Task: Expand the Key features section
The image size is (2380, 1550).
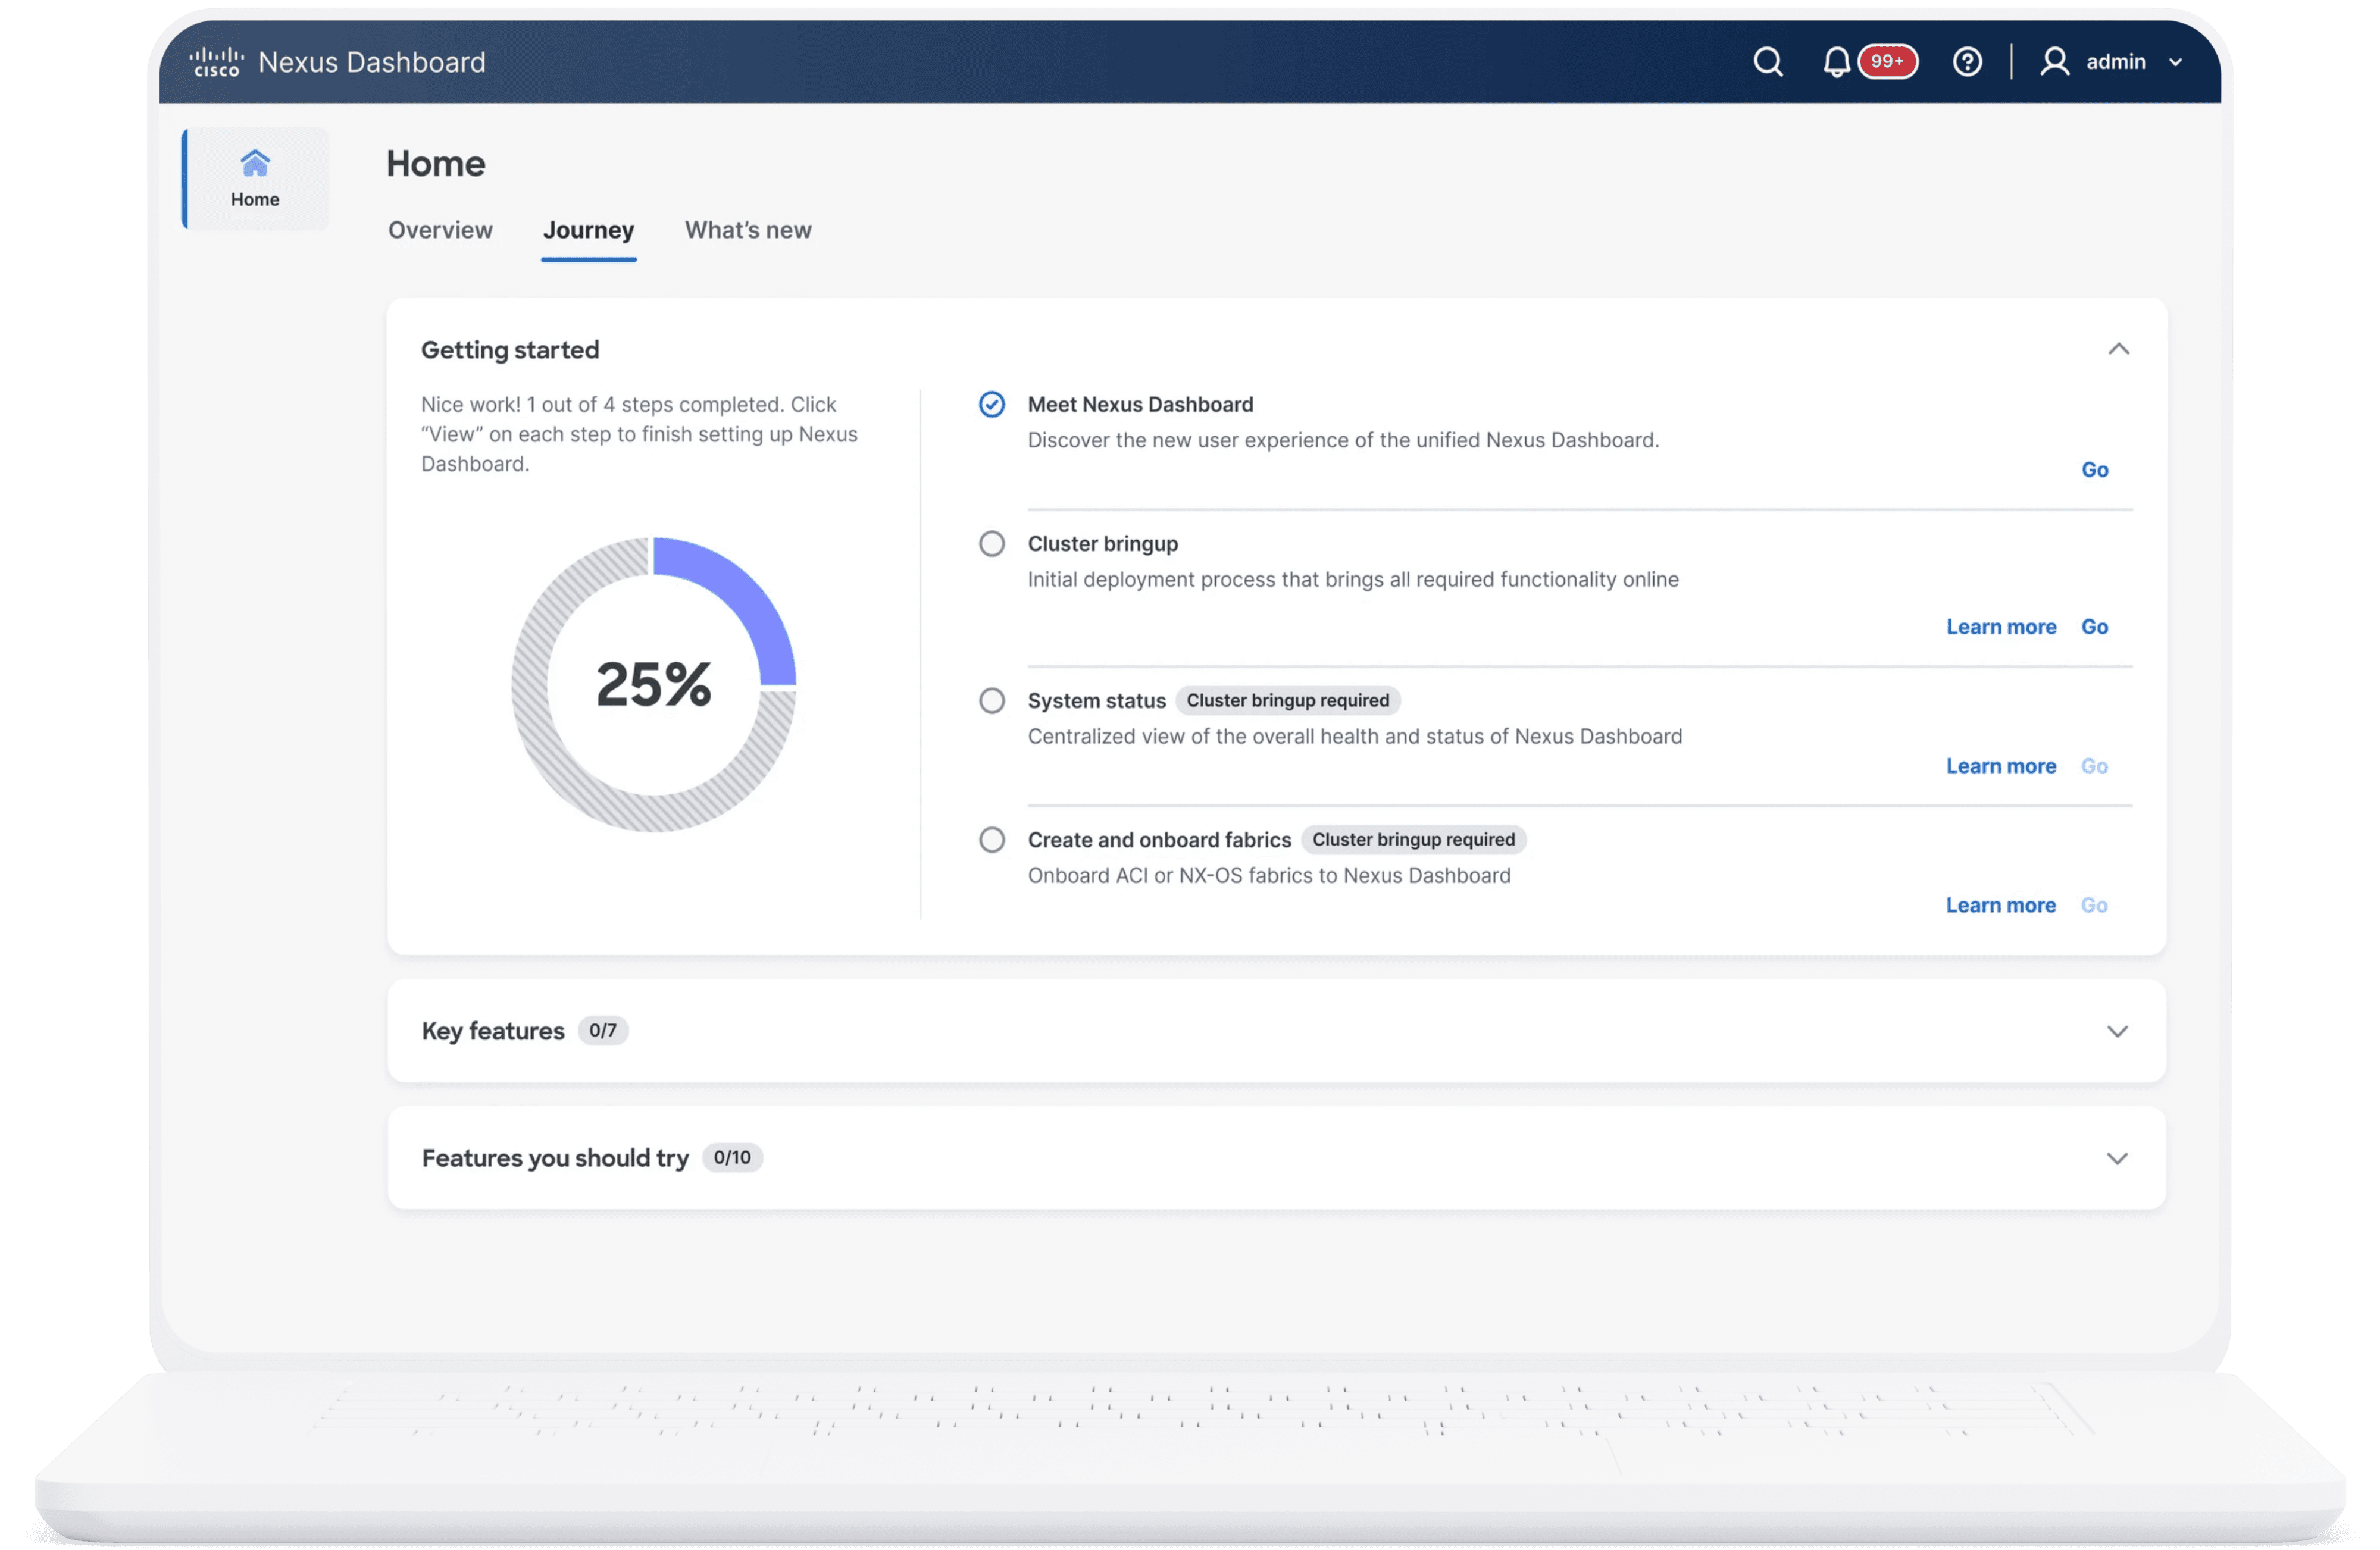Action: pos(2117,1031)
